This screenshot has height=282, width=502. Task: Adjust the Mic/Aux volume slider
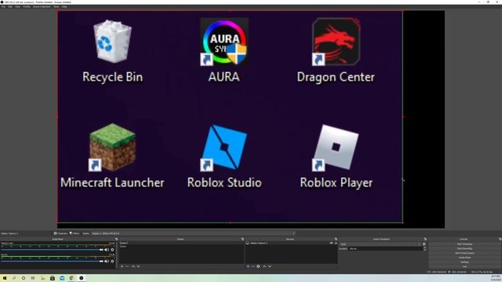[53, 261]
